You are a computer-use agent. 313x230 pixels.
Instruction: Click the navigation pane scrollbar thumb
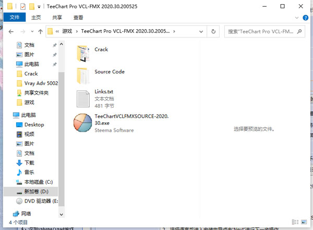coord(62,139)
